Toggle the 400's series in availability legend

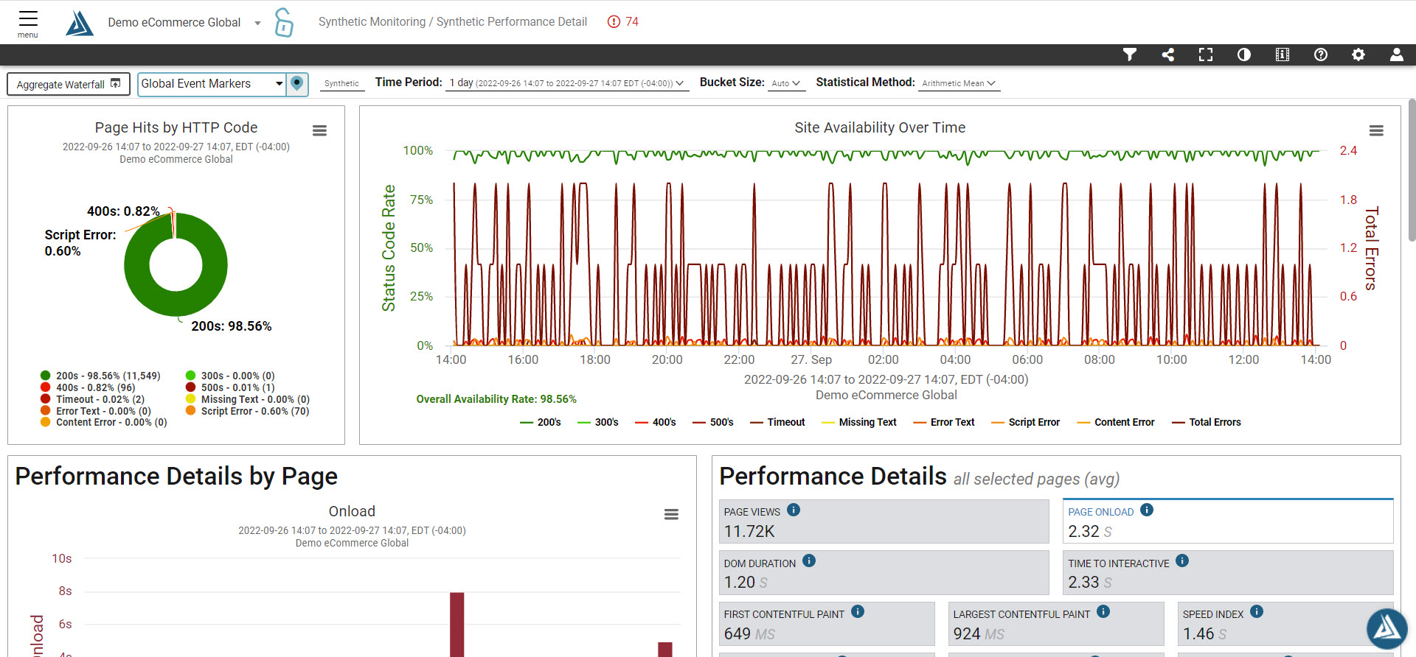656,422
